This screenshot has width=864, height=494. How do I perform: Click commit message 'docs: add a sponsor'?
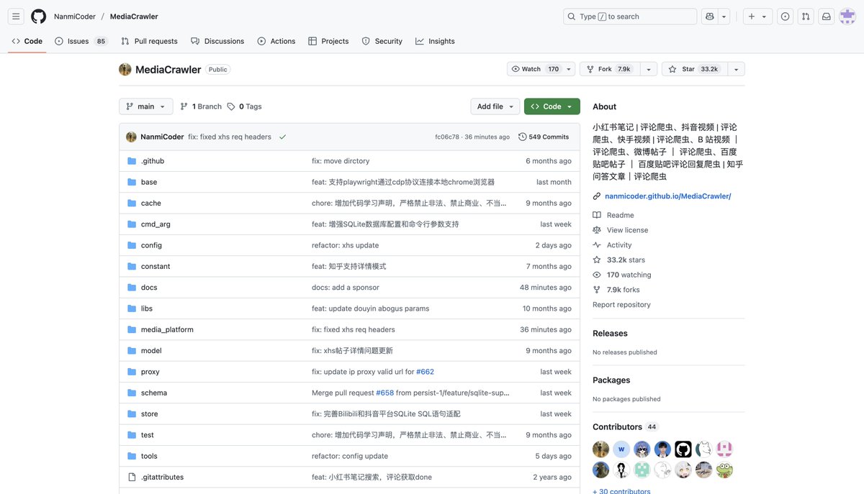coord(346,288)
